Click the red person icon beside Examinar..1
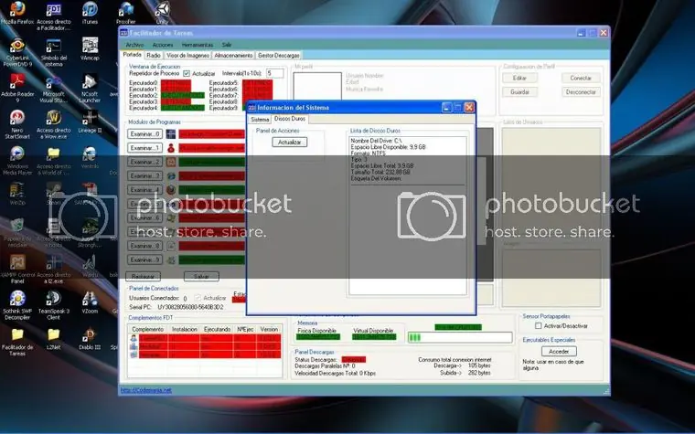The image size is (695, 434). tap(171, 148)
